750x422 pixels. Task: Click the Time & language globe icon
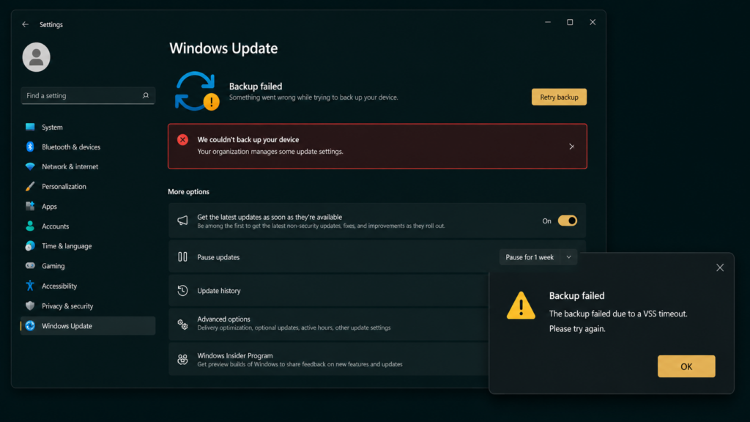[30, 246]
